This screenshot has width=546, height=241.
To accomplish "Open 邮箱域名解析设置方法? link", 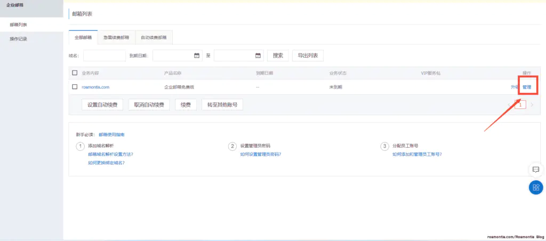I will pos(111,154).
